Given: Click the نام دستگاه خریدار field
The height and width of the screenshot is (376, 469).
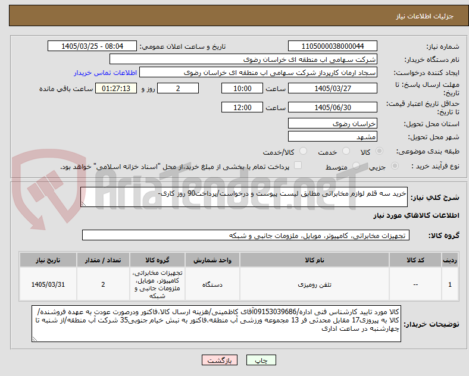Looking at the screenshot, I should (x=243, y=59).
